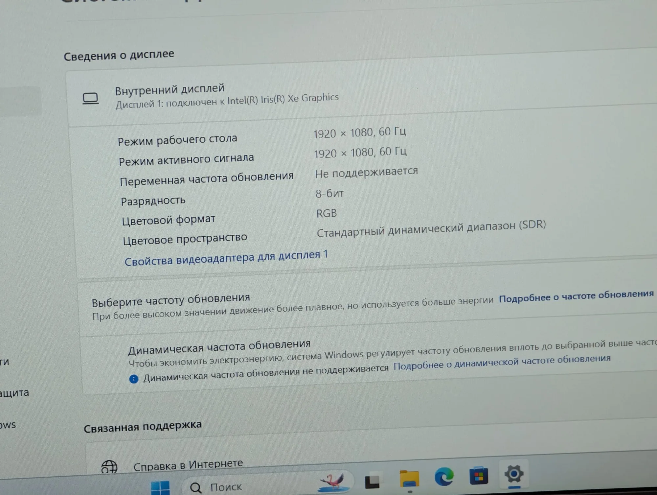Click the globe help icon
This screenshot has height=495, width=657.
109,466
